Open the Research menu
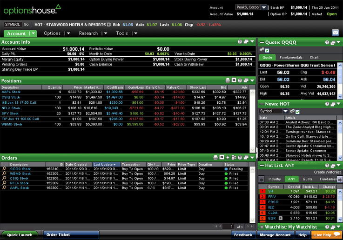The image size is (343, 240). pos(88,33)
